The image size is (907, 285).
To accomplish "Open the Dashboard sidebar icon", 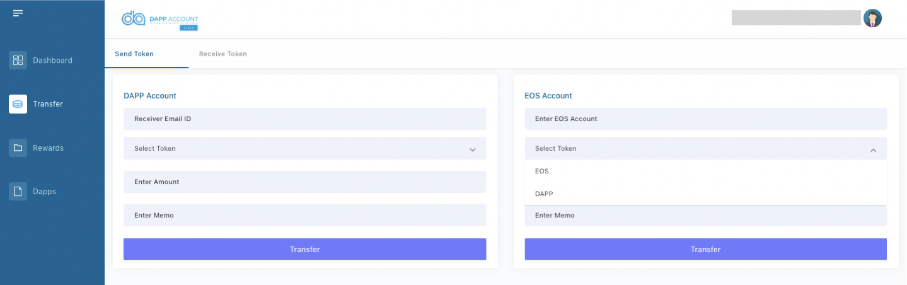I will pos(18,61).
